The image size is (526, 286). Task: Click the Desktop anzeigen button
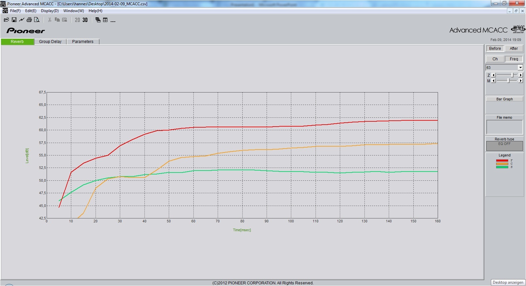tap(508, 282)
